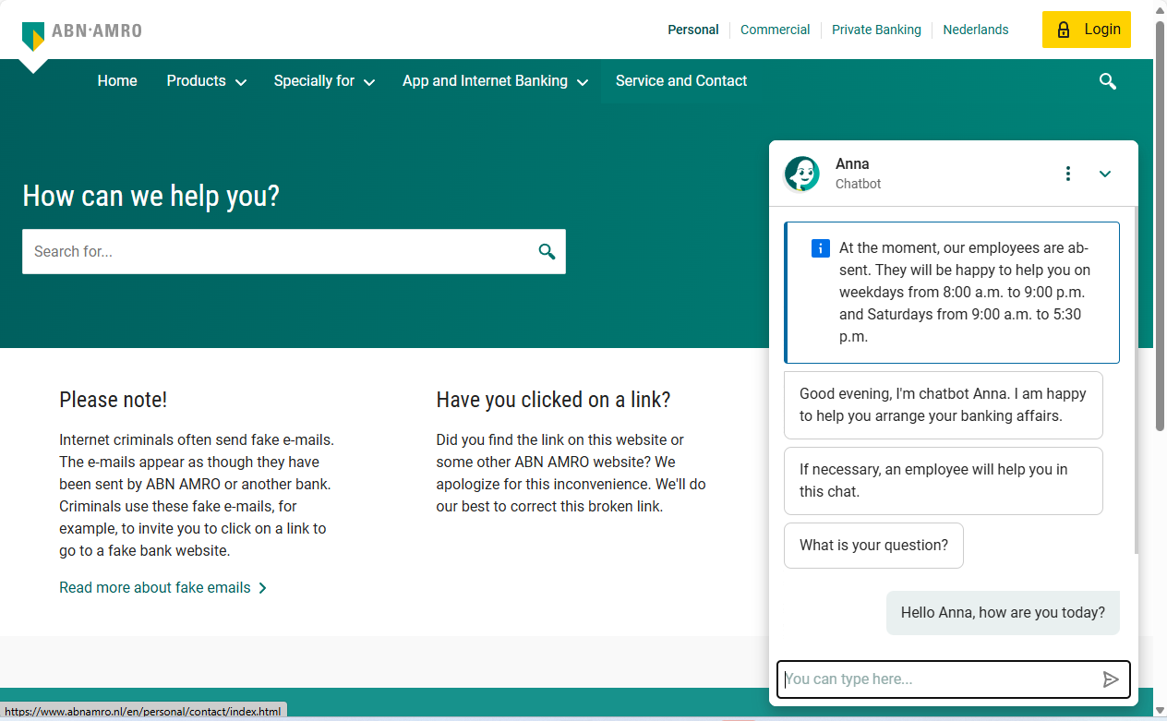This screenshot has height=721, width=1167.
Task: Go to Home in navigation bar
Action: click(x=117, y=81)
